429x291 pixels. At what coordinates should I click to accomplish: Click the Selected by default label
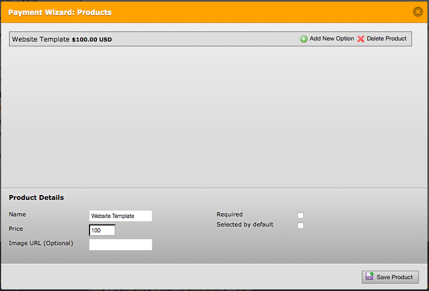point(245,224)
